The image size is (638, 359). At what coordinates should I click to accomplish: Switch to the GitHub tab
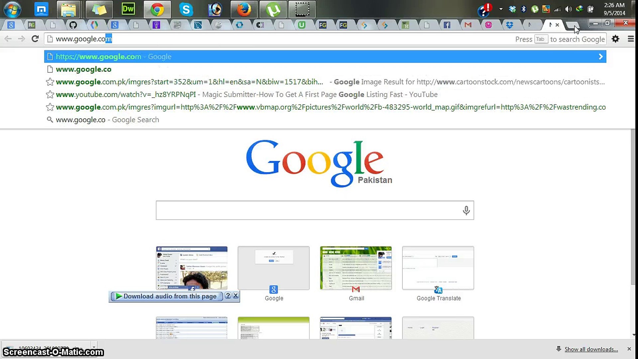[x=73, y=25]
